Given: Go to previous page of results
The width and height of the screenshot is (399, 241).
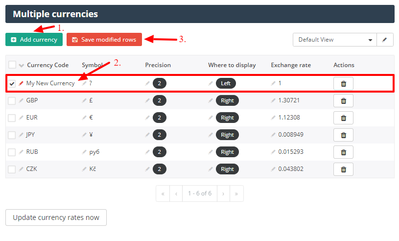Looking at the screenshot, I should (176, 193).
